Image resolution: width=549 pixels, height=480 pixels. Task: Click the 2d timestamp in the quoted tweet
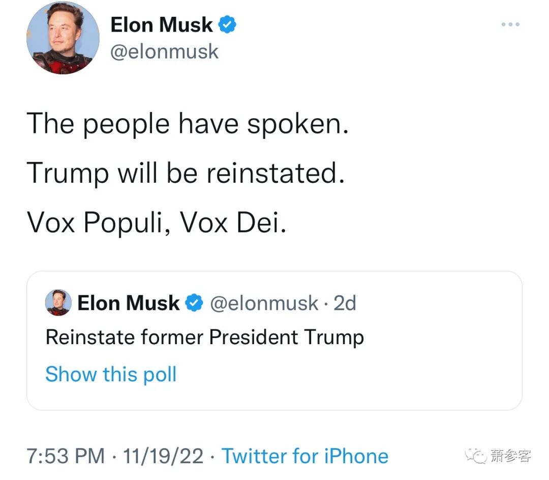pyautogui.click(x=345, y=303)
